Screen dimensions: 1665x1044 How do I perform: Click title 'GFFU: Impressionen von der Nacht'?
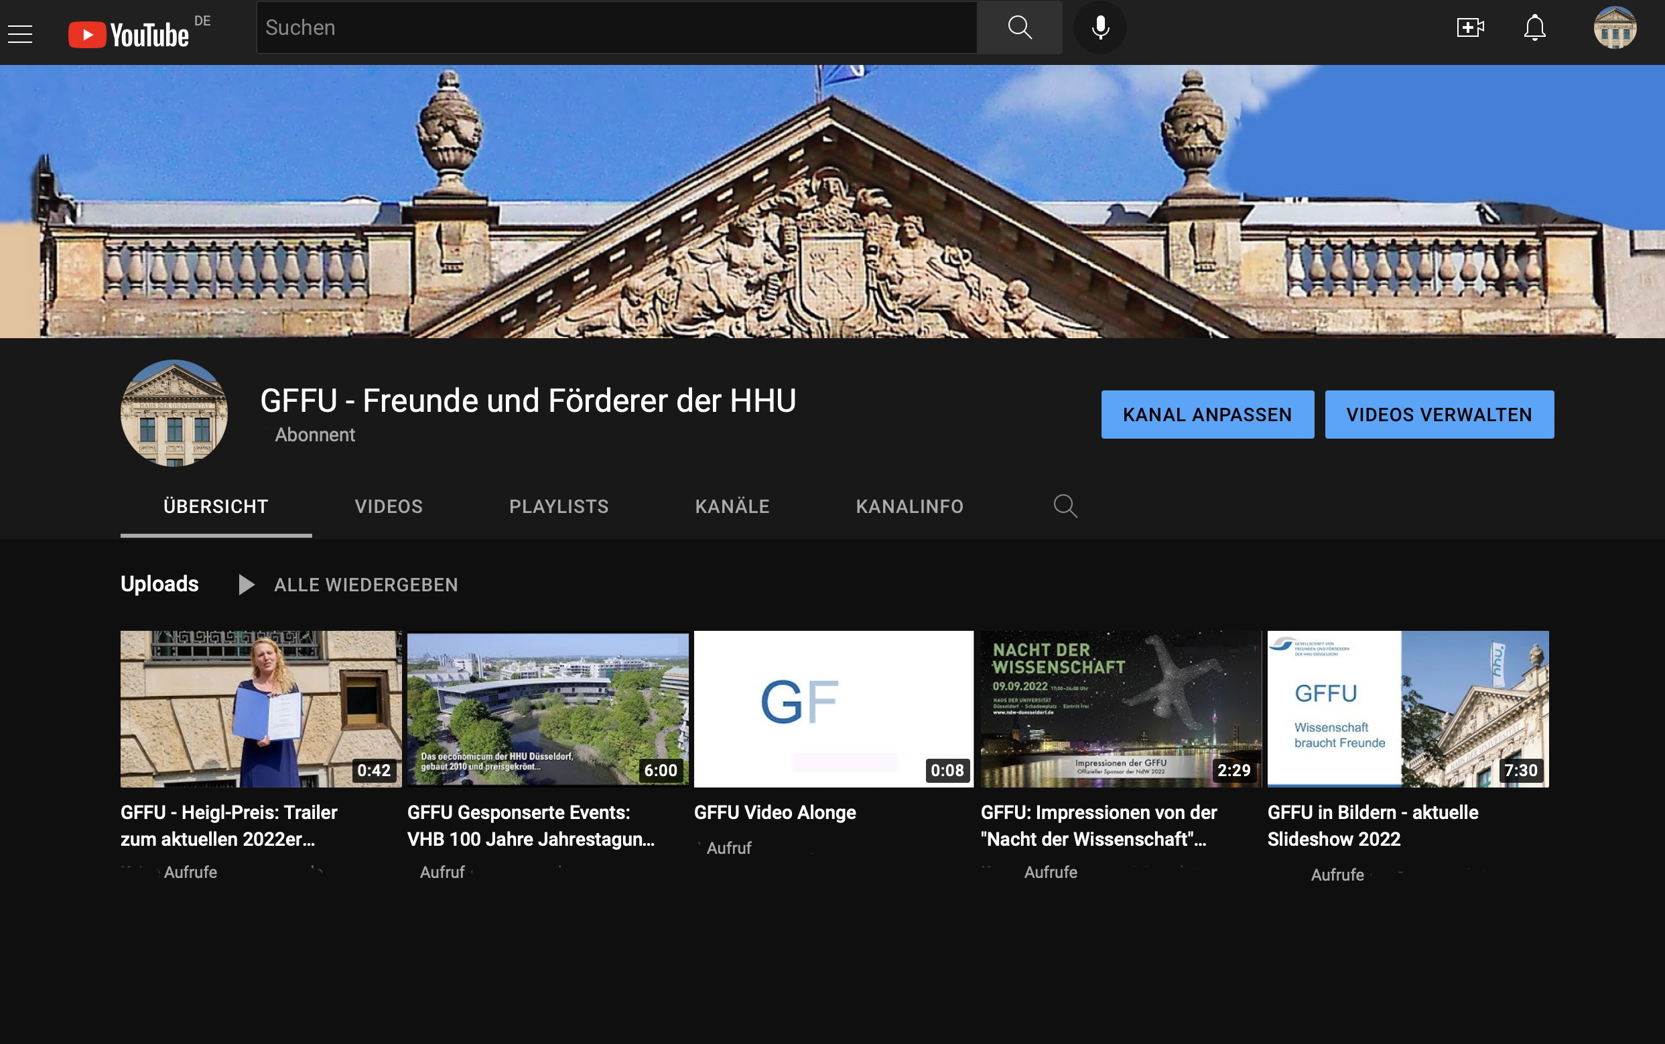(1098, 826)
